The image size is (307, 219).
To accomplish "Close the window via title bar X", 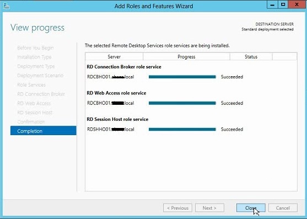I will pos(297,5).
